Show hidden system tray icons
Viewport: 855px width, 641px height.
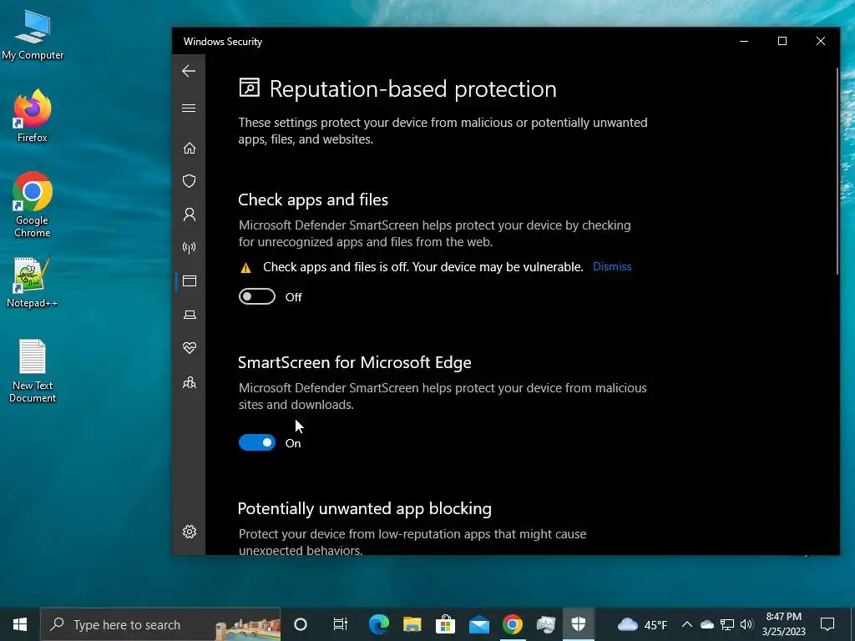tap(687, 624)
